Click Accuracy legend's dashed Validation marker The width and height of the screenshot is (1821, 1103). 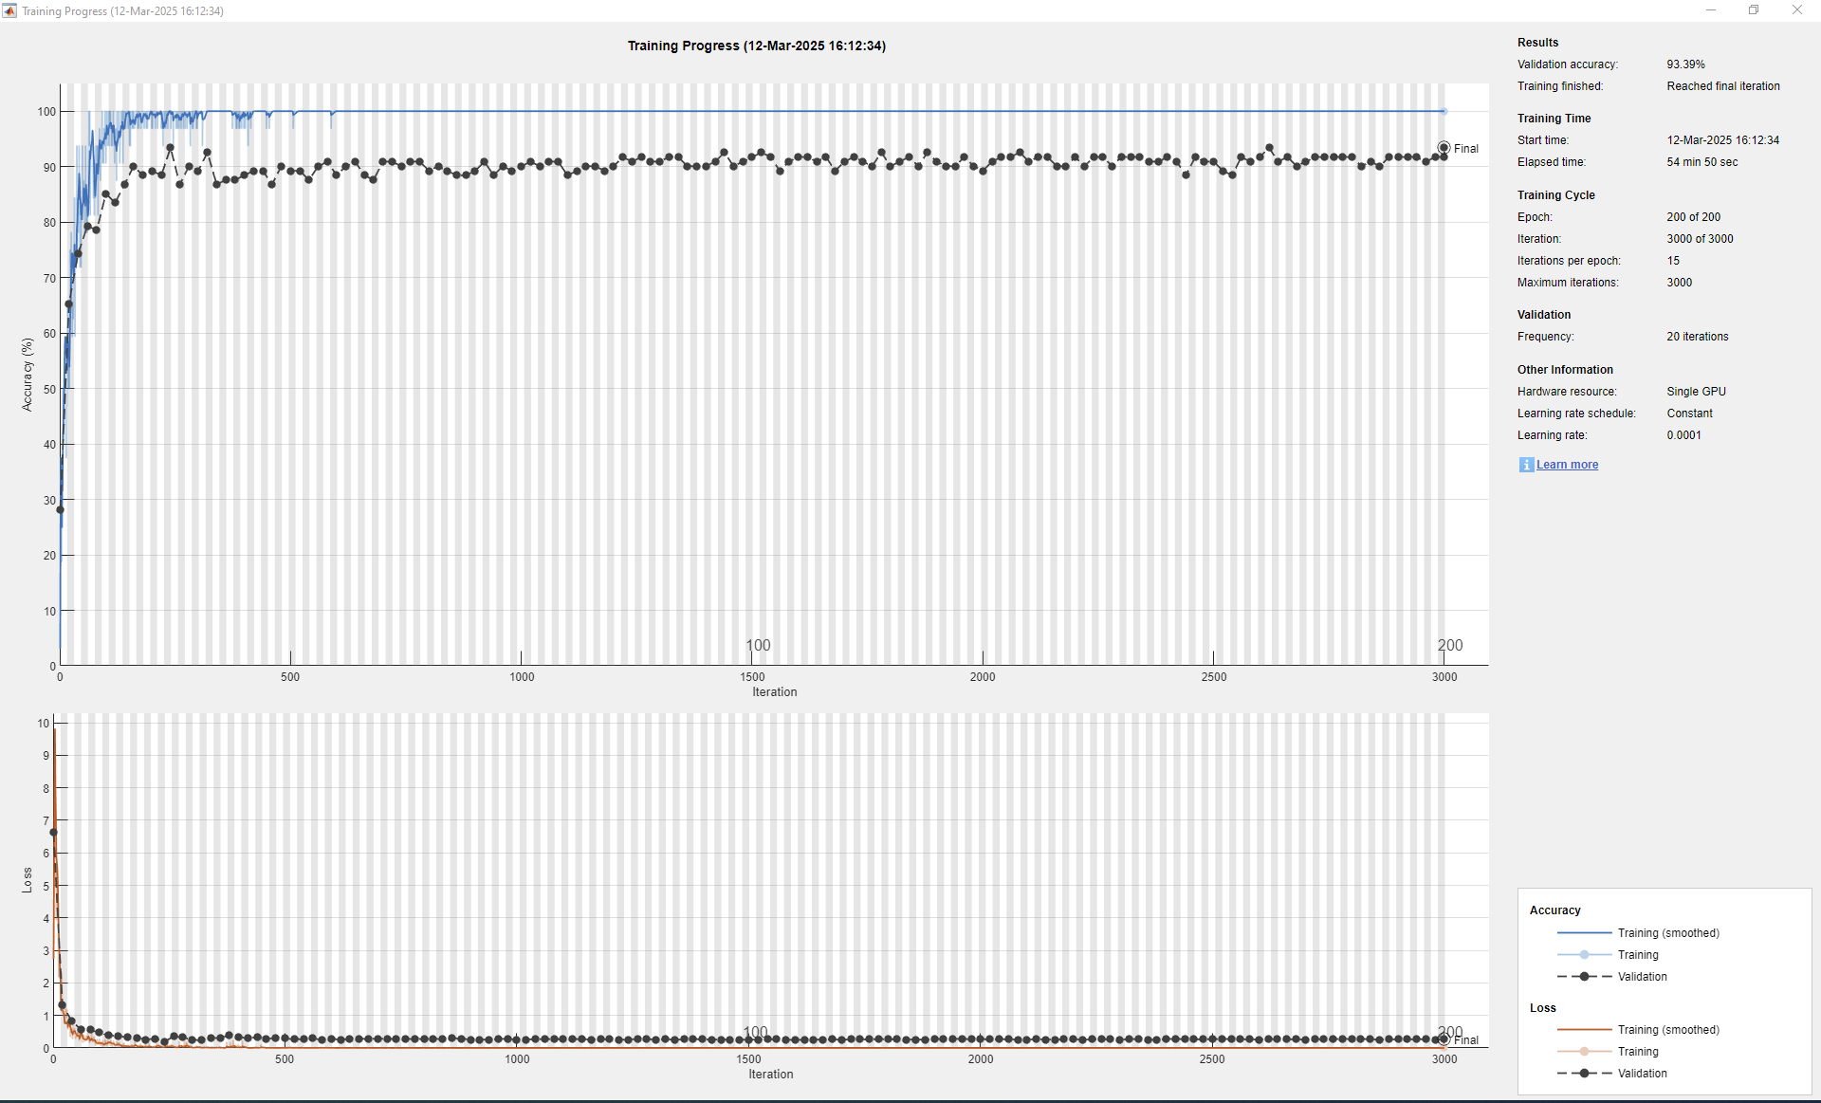click(x=1584, y=977)
